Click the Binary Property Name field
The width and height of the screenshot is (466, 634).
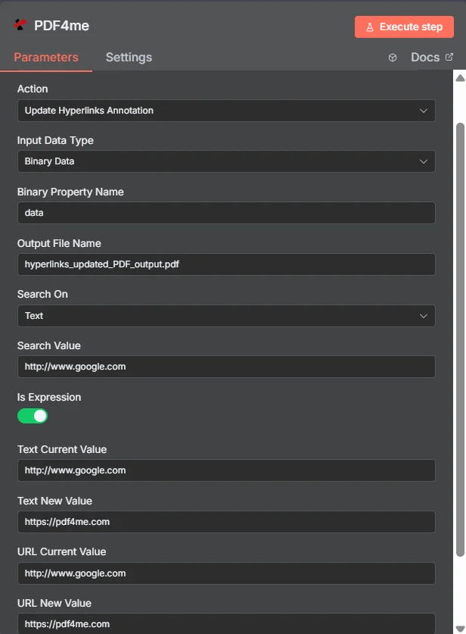point(226,213)
